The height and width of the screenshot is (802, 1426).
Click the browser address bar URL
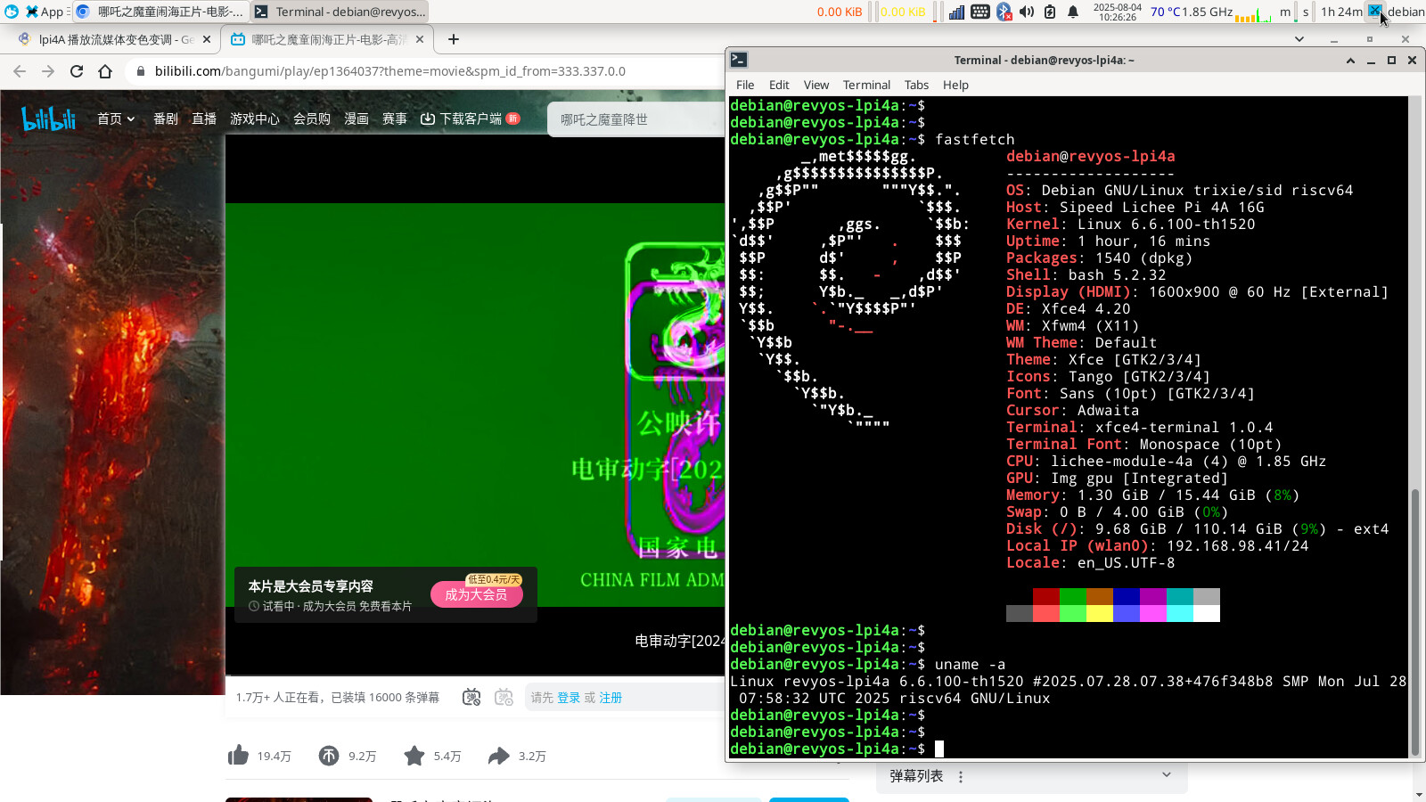tap(390, 71)
